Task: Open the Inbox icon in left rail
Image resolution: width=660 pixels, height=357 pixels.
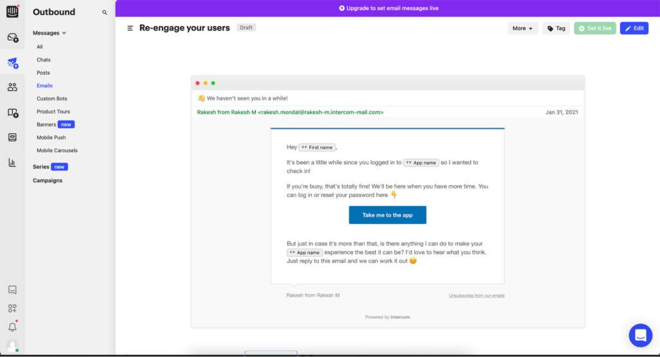Action: point(12,38)
